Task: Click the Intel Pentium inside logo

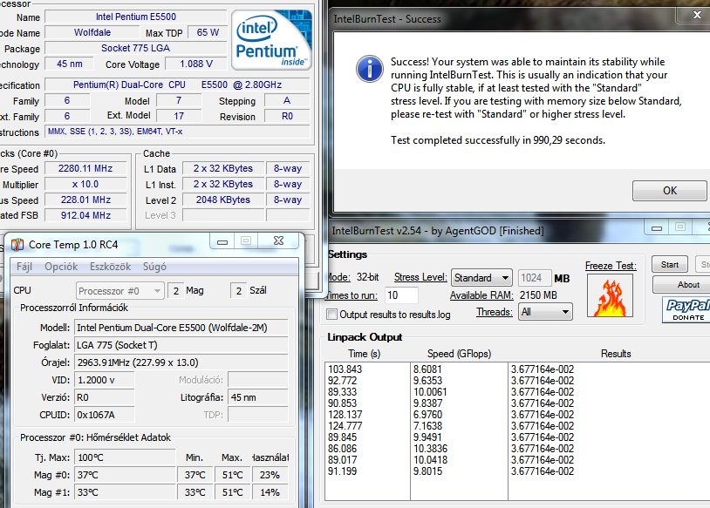Action: (271, 40)
